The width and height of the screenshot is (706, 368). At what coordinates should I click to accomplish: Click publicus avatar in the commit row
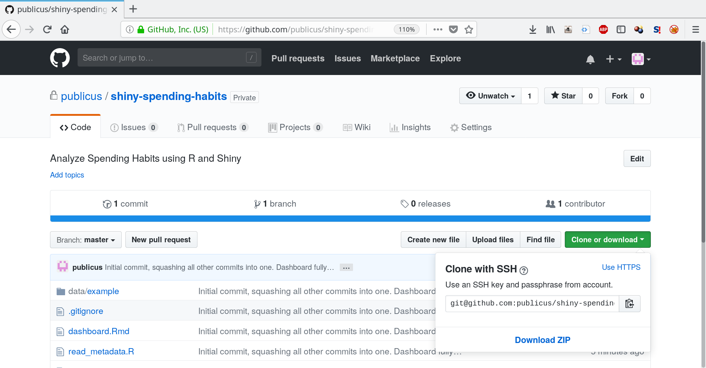(63, 266)
